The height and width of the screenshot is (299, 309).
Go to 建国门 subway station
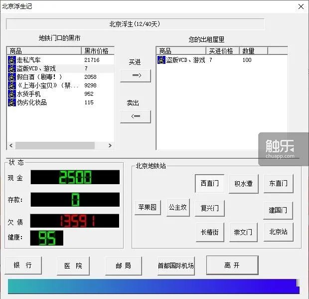pos(278,210)
